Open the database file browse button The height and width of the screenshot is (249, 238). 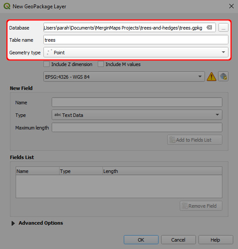tap(223, 28)
